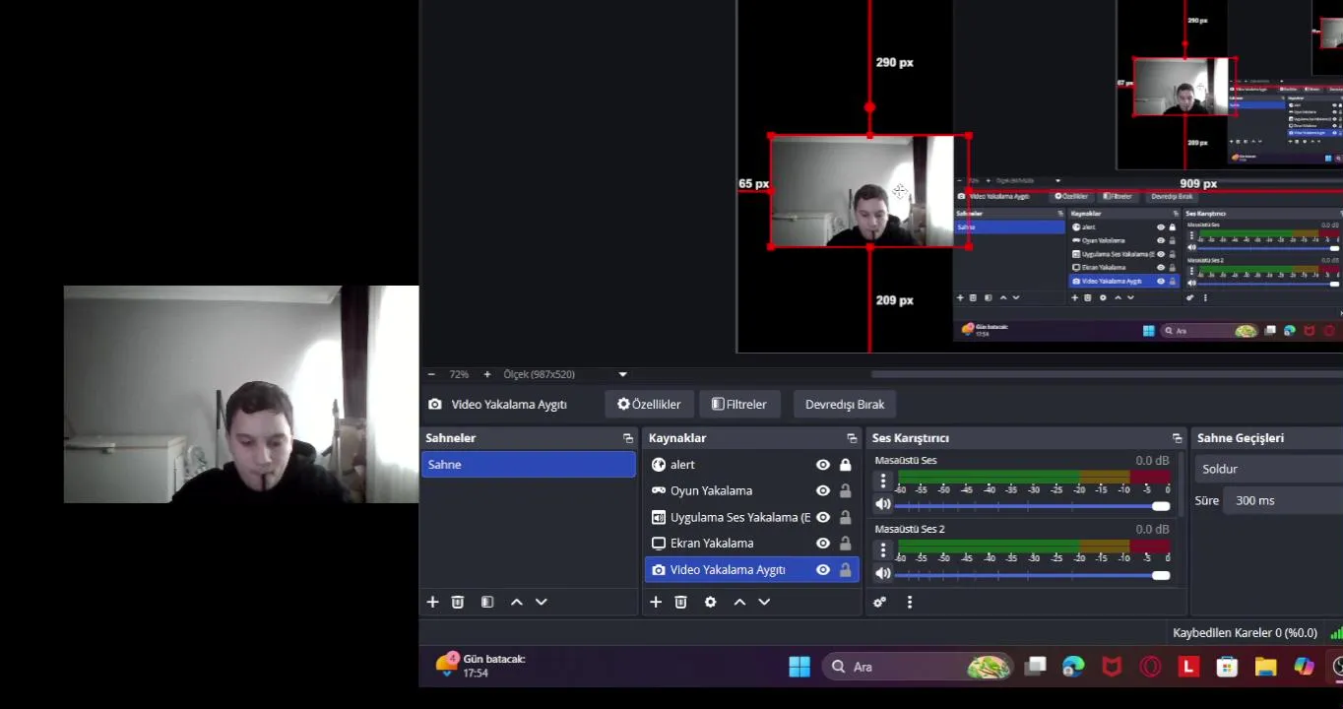Select the webcam source in the preview
Viewport: 1343px width, 709px height.
tap(869, 191)
